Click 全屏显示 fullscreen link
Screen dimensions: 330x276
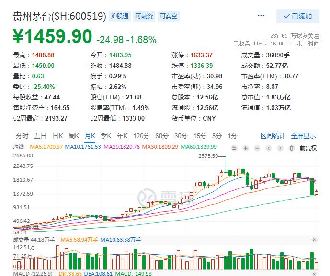coord(303,136)
